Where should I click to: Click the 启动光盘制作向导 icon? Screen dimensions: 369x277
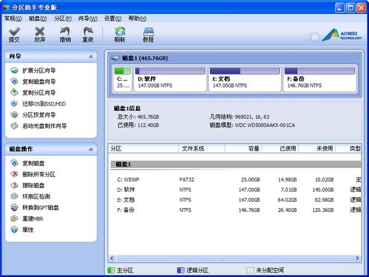14,126
